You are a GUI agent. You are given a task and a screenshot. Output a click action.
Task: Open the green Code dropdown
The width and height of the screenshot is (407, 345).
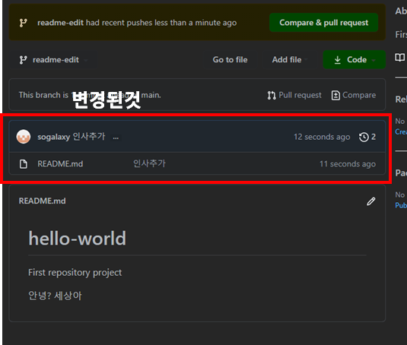355,60
